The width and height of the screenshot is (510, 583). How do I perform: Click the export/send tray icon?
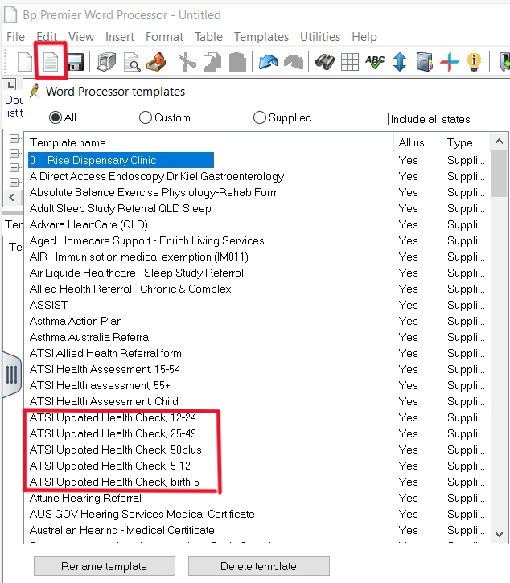tap(156, 62)
